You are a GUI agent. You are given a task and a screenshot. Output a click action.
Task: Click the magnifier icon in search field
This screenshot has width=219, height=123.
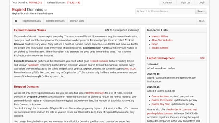(138, 11)
